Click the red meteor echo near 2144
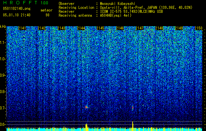206x131 pixels. tap(86, 107)
